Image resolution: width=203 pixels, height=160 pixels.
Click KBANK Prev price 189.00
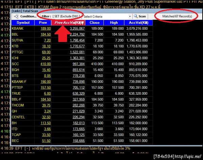(46, 28)
